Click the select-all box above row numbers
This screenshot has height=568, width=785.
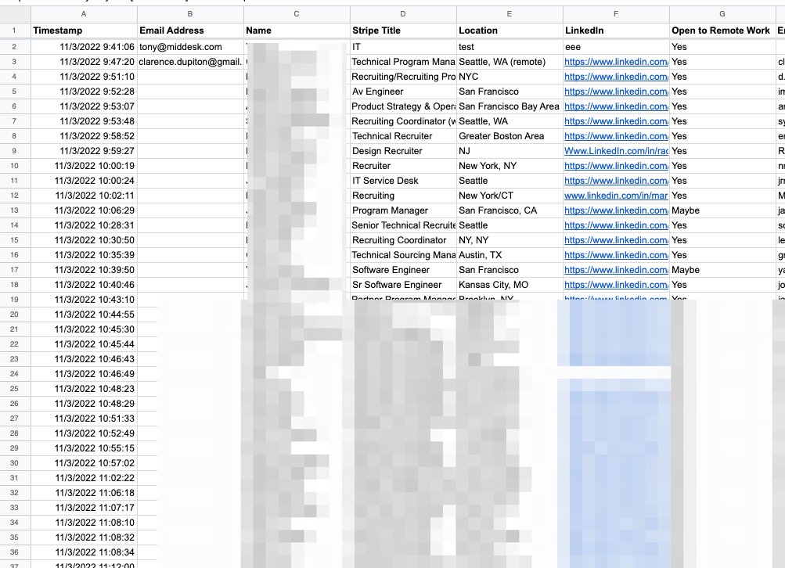[x=15, y=13]
